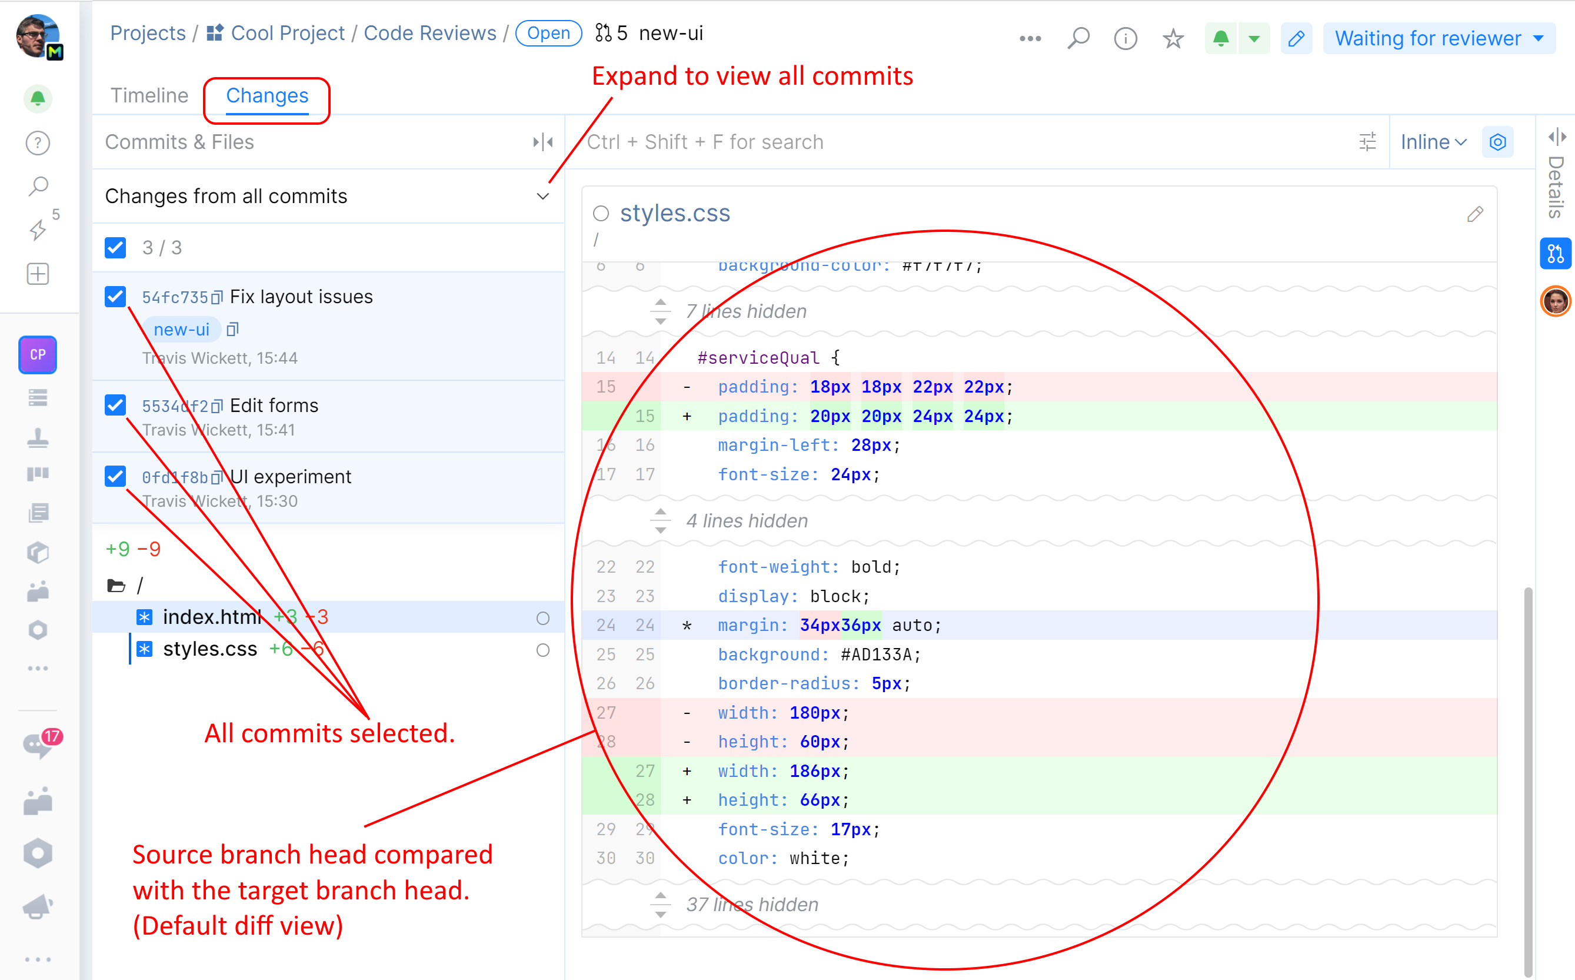Open the styles.css file title link

pyautogui.click(x=674, y=213)
